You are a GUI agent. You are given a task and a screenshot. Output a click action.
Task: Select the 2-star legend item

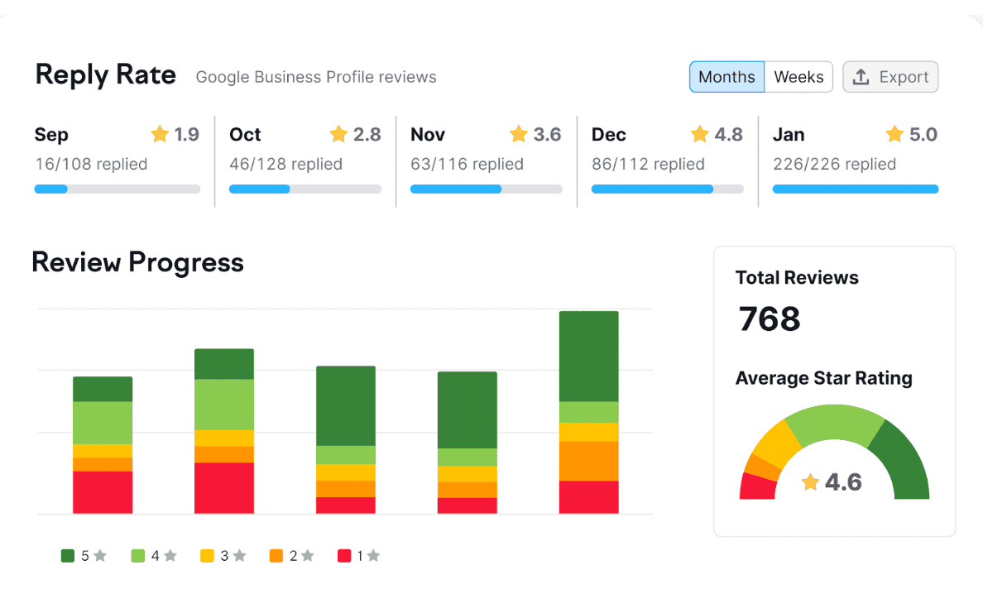coord(278,555)
